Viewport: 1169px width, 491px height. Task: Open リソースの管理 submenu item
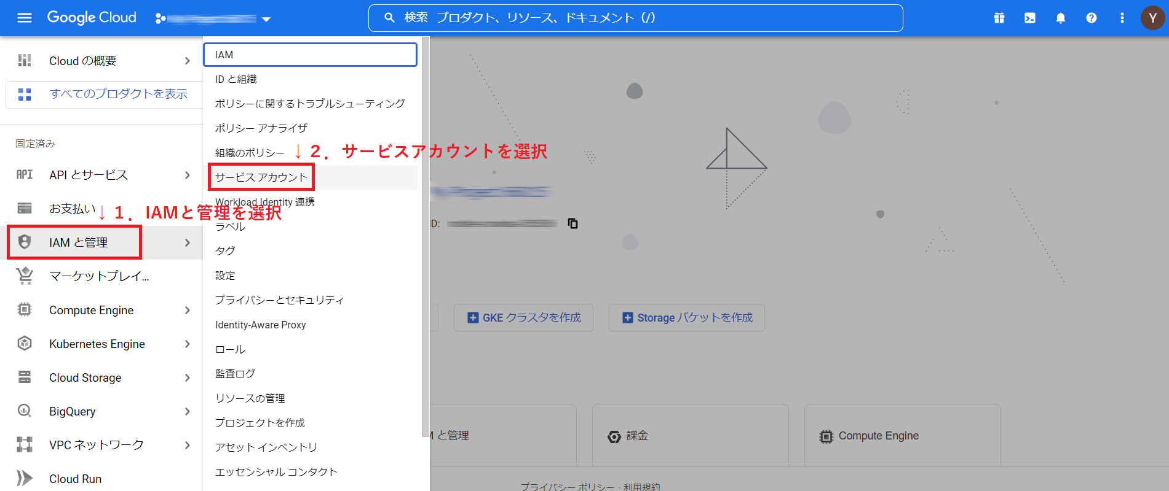[310, 398]
